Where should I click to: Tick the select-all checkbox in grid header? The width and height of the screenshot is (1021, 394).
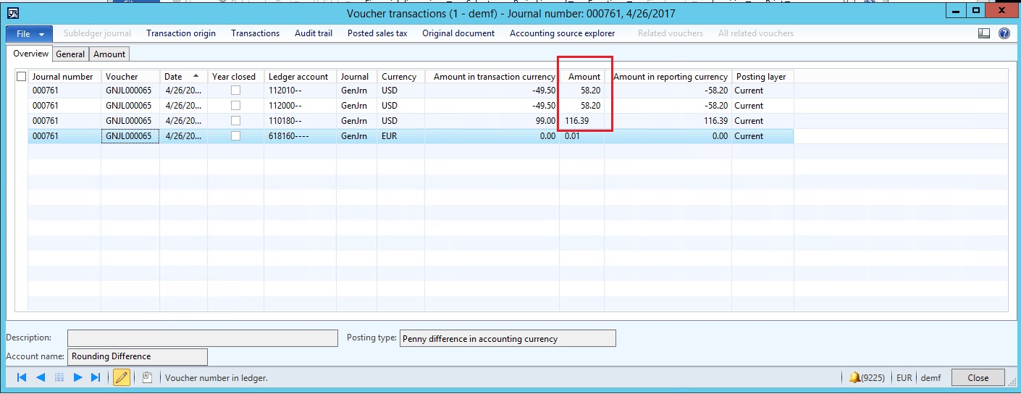(x=21, y=77)
